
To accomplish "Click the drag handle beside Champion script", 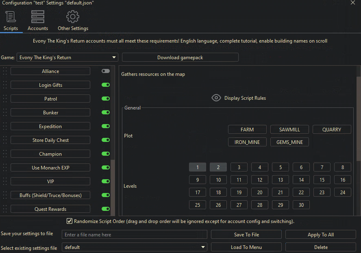I will tap(5, 154).
